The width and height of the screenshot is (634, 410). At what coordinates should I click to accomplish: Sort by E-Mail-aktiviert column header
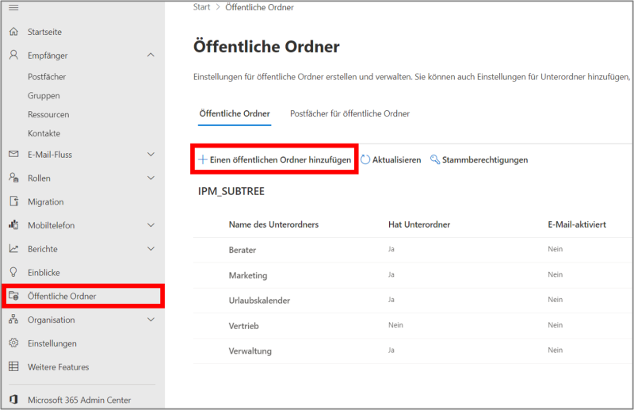pyautogui.click(x=577, y=224)
